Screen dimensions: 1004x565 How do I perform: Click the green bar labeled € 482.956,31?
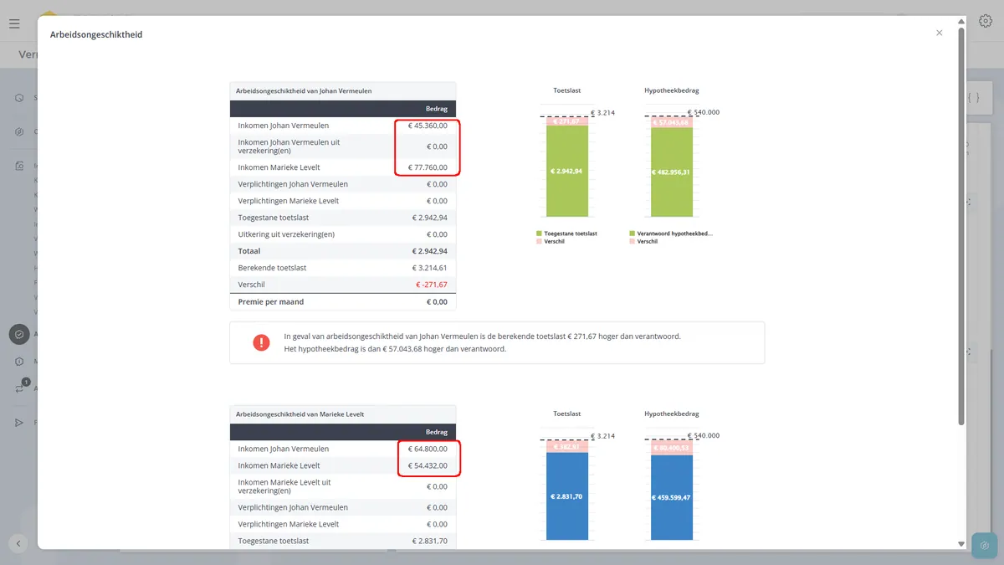tap(672, 172)
